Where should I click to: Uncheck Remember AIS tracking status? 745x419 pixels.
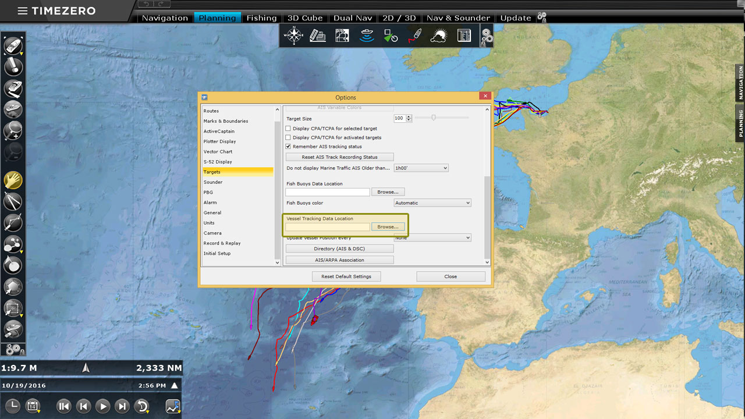(288, 147)
